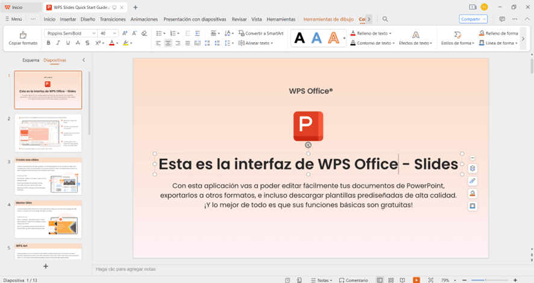
Task: Click the floating pen style icon
Action: [473, 181]
